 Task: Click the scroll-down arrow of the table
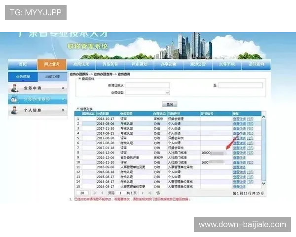[x=264, y=183]
